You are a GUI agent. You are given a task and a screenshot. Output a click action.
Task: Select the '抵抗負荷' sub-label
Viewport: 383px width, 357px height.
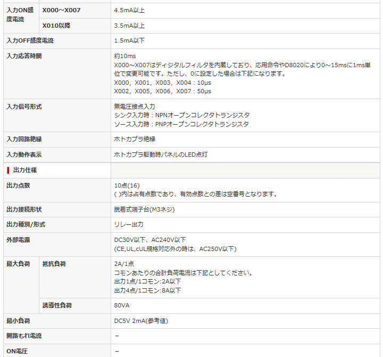54,264
